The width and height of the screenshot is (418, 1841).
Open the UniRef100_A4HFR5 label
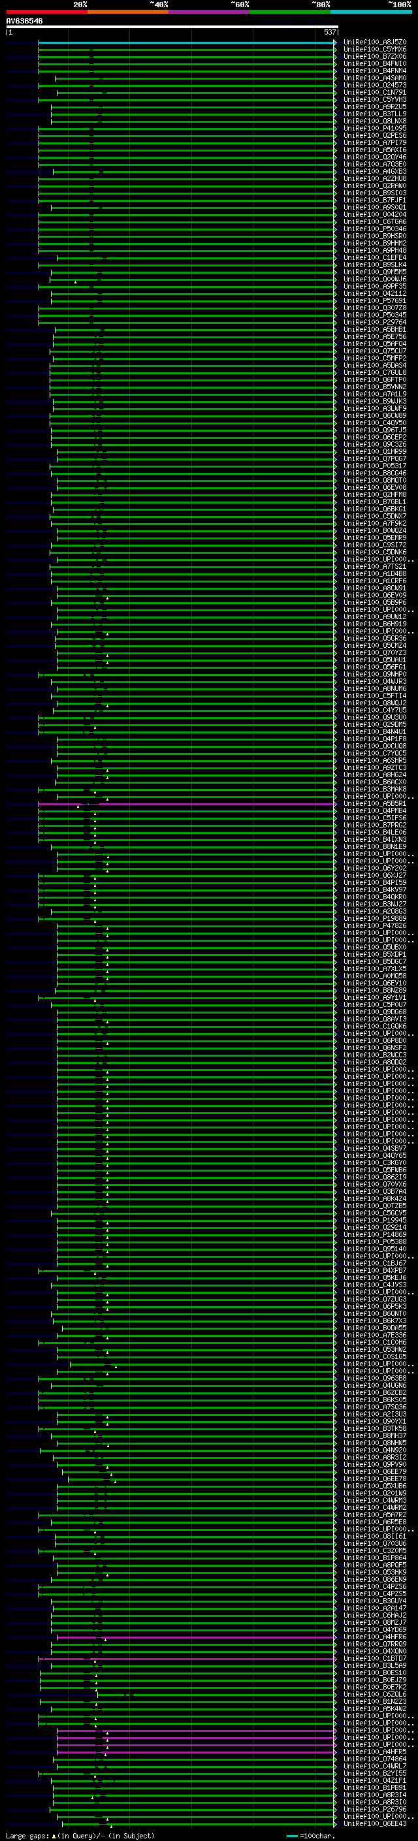pos(375,1752)
